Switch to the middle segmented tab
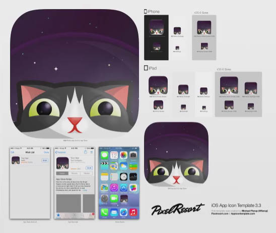This screenshot has height=233, width=276. click(75, 173)
